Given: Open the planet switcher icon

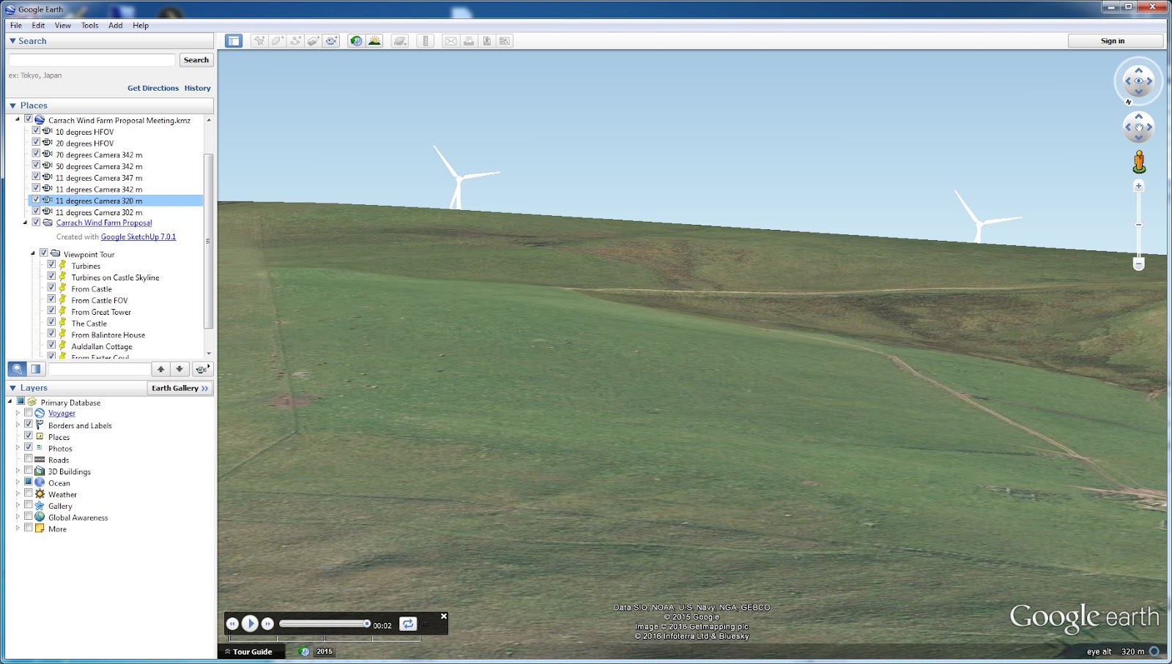Looking at the screenshot, I should 400,41.
